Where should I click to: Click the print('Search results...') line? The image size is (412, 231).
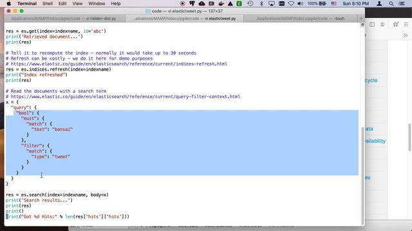39,200
